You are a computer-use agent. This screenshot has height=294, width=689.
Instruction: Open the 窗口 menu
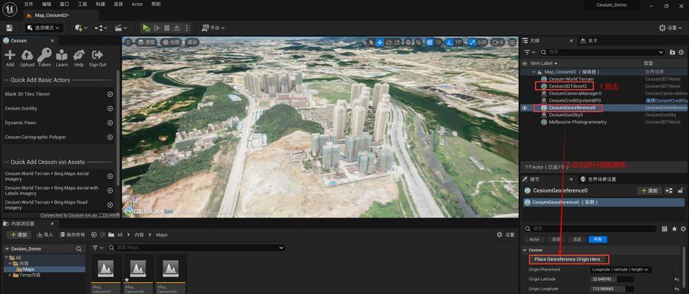pyautogui.click(x=64, y=4)
